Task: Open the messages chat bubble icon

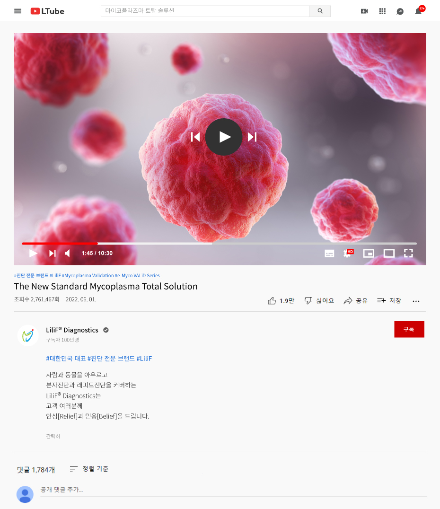Action: [x=400, y=11]
